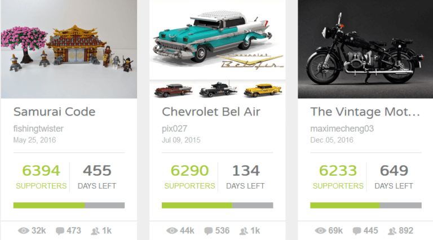Click the comments icon on Chevrolet Bel Air
Image resolution: width=433 pixels, height=240 pixels.
coord(209,230)
